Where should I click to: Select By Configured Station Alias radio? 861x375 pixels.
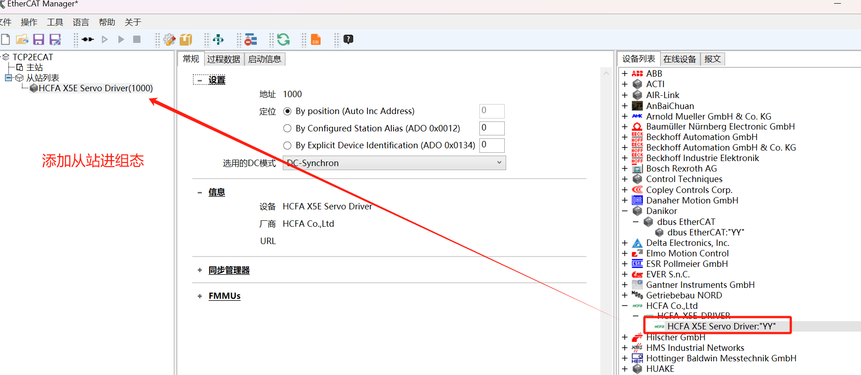pyautogui.click(x=287, y=128)
